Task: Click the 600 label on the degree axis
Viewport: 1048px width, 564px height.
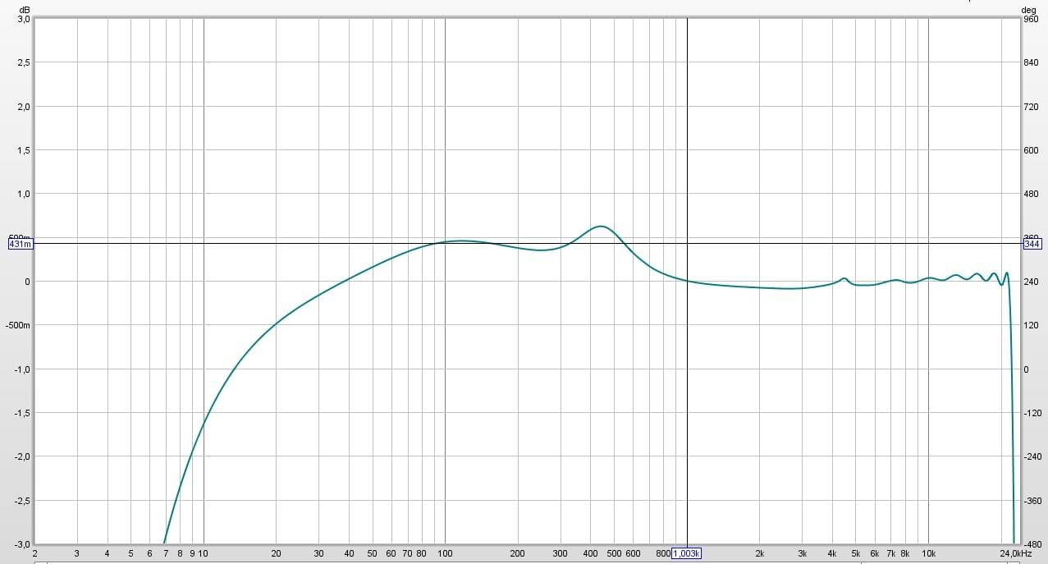Action: coord(1029,150)
